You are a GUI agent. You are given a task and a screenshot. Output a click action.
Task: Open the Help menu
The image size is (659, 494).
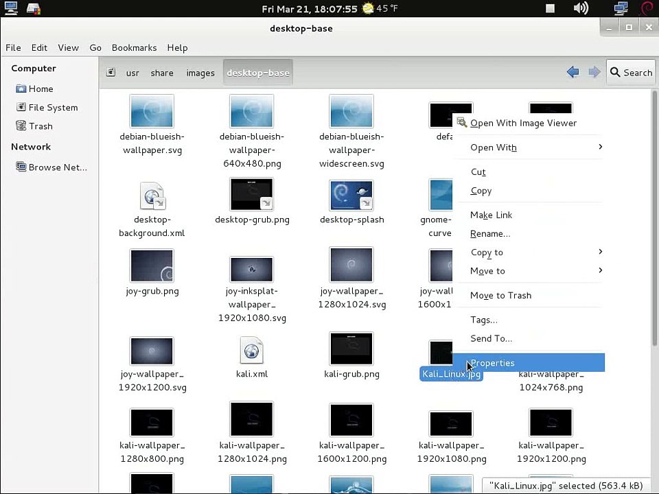[177, 48]
